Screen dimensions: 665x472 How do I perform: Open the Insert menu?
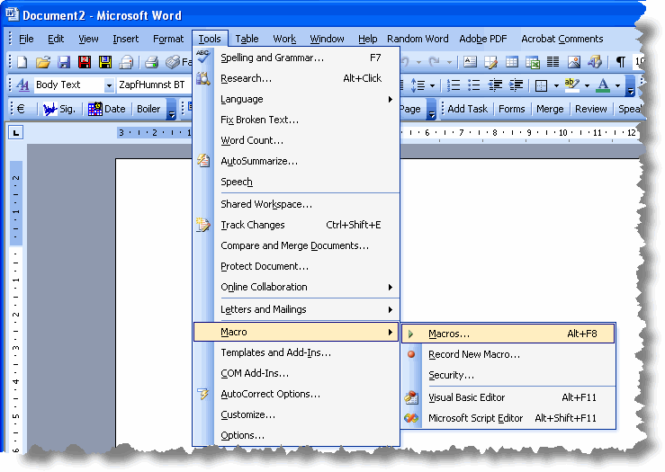point(126,39)
